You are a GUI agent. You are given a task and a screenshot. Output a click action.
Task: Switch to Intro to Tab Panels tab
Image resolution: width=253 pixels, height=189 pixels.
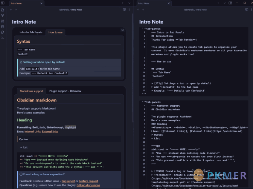coord(31,32)
